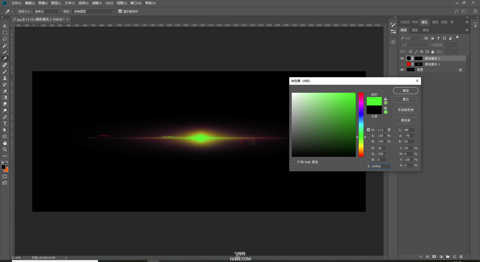Create new fill or adjustment layer
Screen dimensions: 480x262
click(441, 257)
